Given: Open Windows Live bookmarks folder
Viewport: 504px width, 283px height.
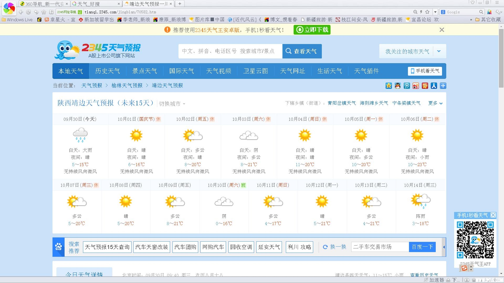Looking at the screenshot, I should (17, 20).
